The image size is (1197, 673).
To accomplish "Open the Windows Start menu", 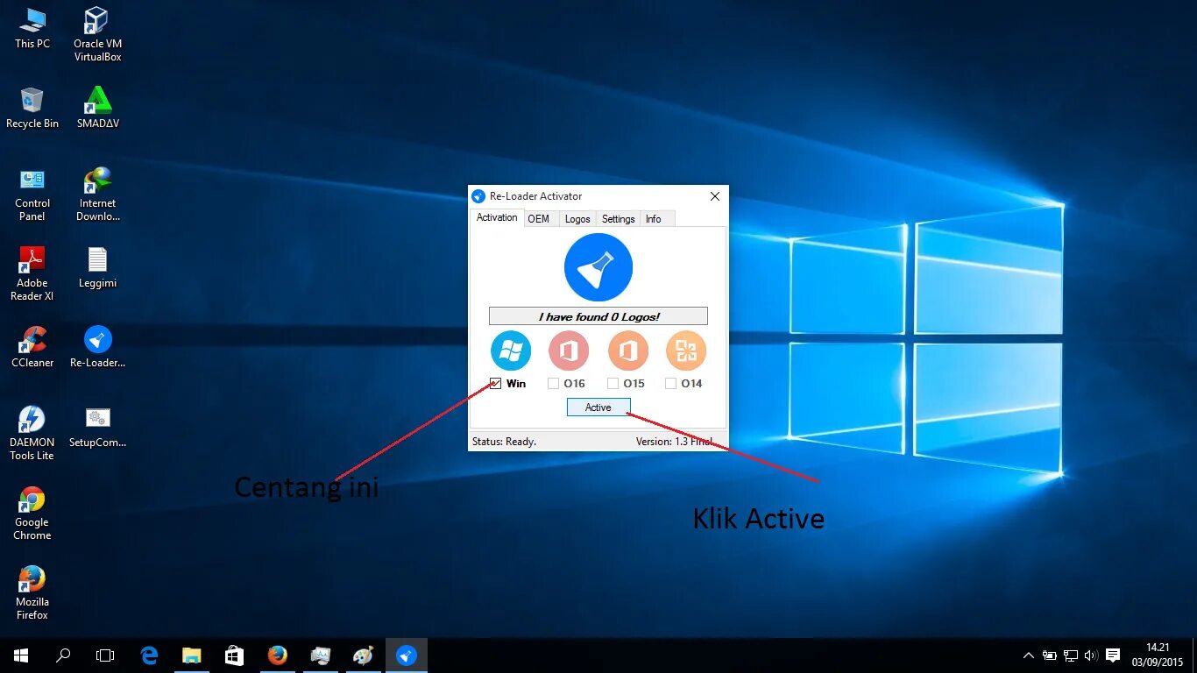I will coord(21,655).
